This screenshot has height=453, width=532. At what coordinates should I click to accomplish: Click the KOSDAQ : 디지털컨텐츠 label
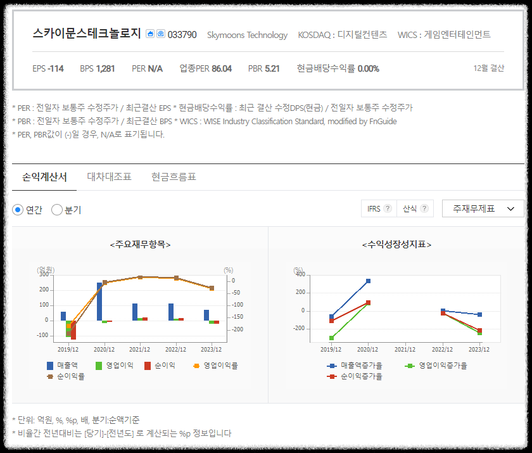pyautogui.click(x=343, y=35)
